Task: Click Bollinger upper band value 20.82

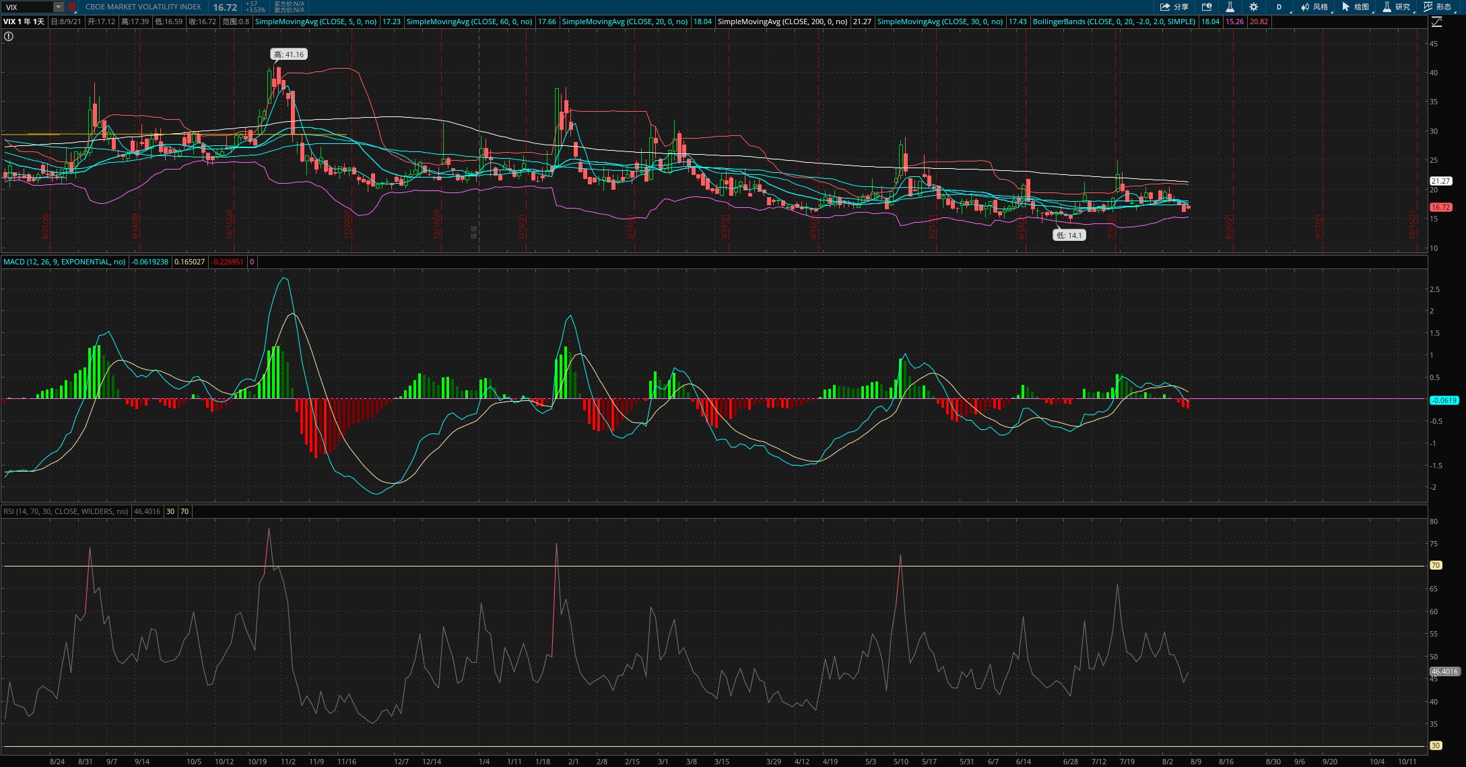Action: [x=1259, y=22]
